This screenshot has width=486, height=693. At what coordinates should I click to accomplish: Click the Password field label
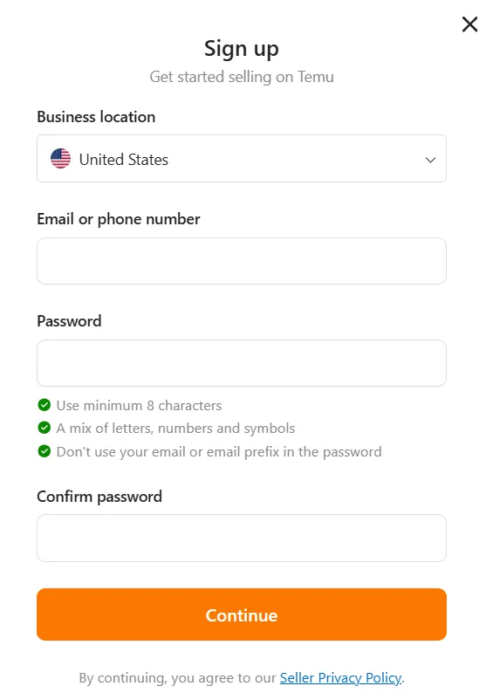coord(69,321)
